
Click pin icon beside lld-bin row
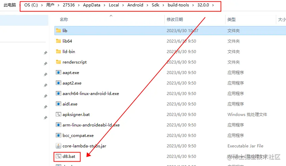pyautogui.click(x=46, y=53)
